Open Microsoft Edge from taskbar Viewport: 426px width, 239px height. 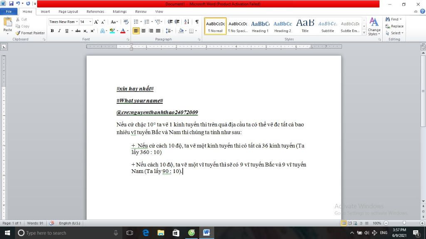tap(146, 233)
